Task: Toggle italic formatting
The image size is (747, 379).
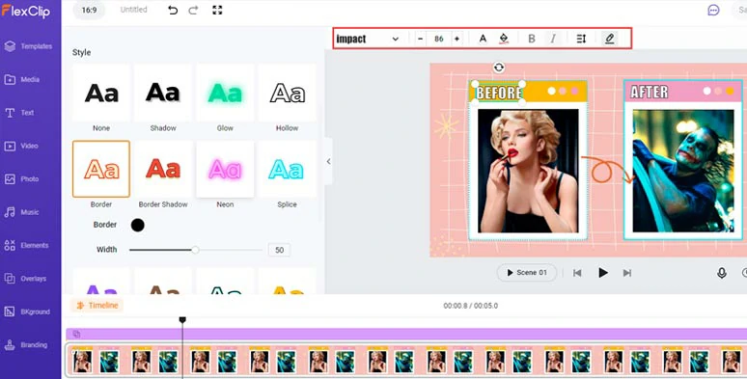Action: pos(553,39)
